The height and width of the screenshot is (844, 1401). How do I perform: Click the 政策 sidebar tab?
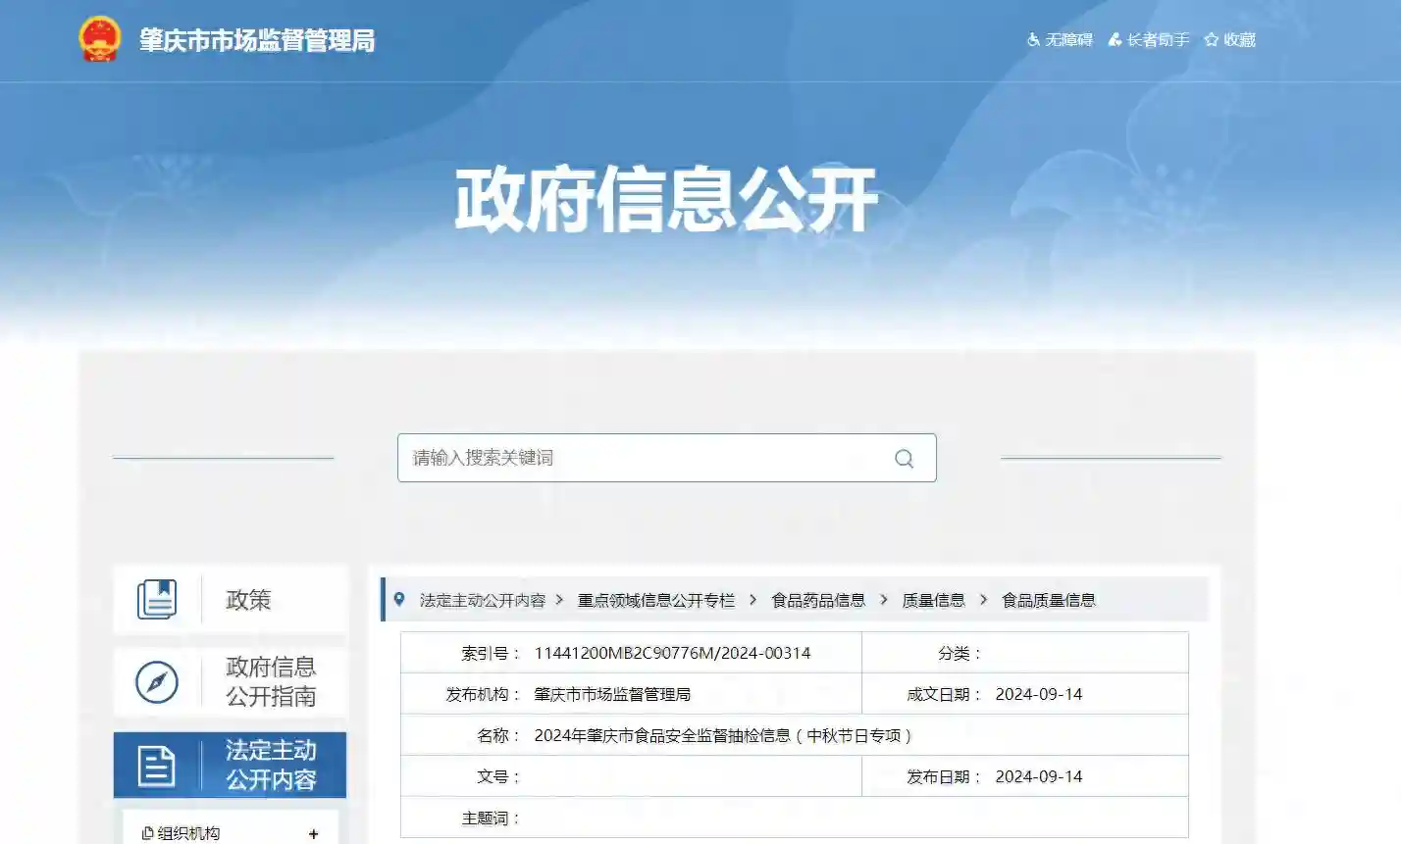pos(247,599)
